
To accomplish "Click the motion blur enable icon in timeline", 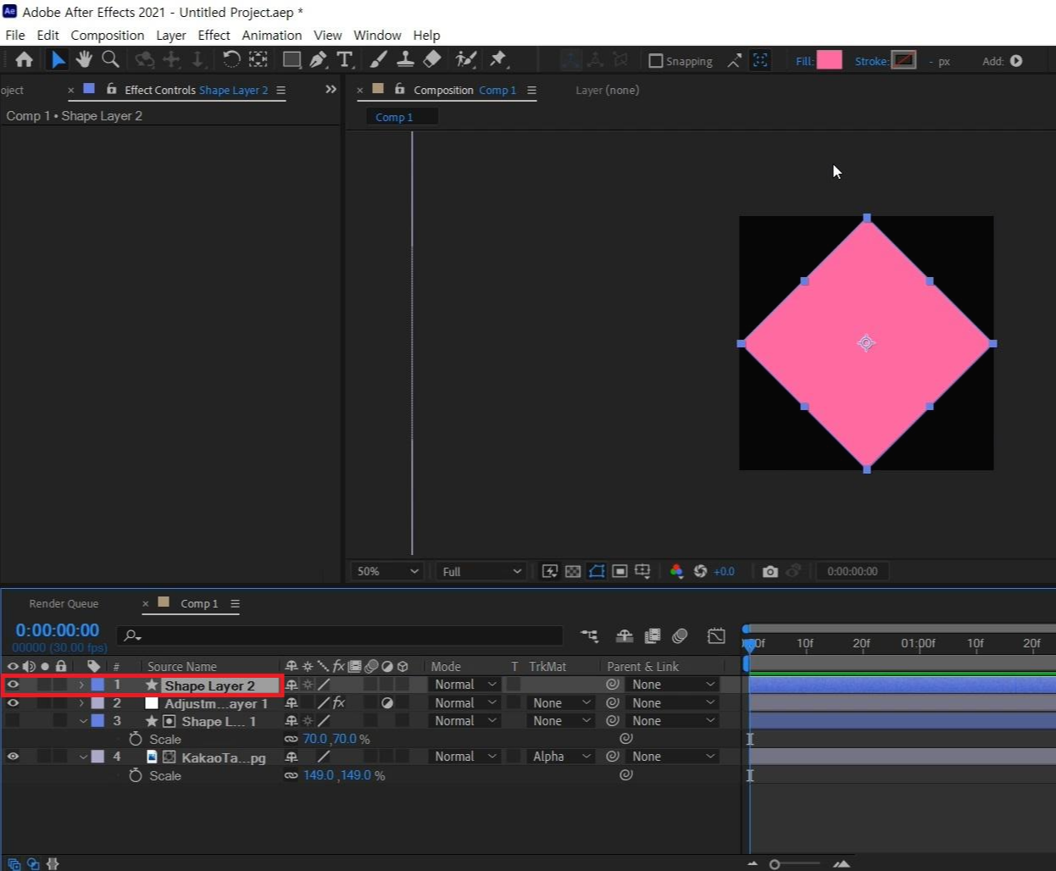I will click(x=680, y=636).
